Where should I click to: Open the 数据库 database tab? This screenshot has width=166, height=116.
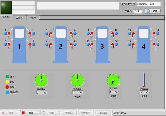[x=33, y=18]
